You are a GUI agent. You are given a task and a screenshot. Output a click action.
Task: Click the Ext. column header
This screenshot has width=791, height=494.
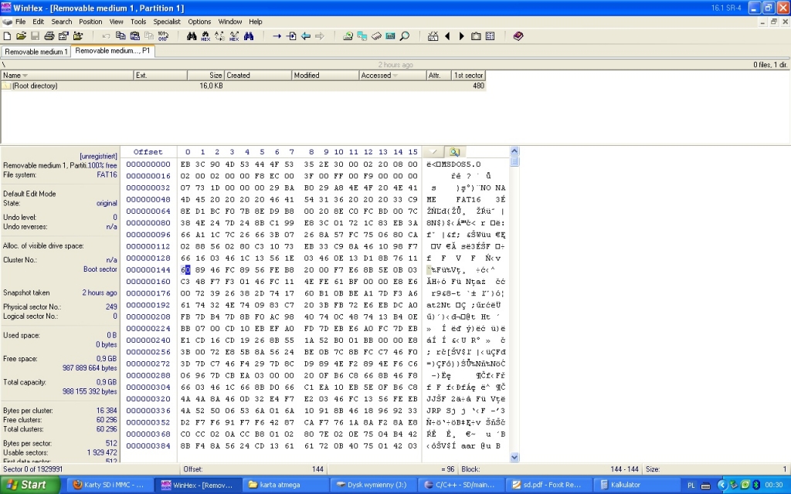161,75
